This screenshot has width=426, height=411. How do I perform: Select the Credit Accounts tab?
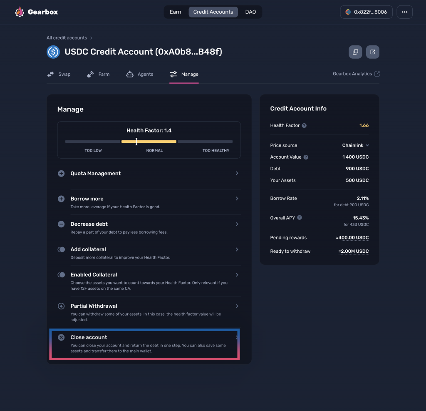(213, 12)
